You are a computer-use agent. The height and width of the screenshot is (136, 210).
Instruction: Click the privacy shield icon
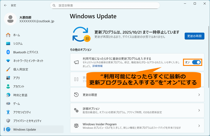[x=8, y=121]
